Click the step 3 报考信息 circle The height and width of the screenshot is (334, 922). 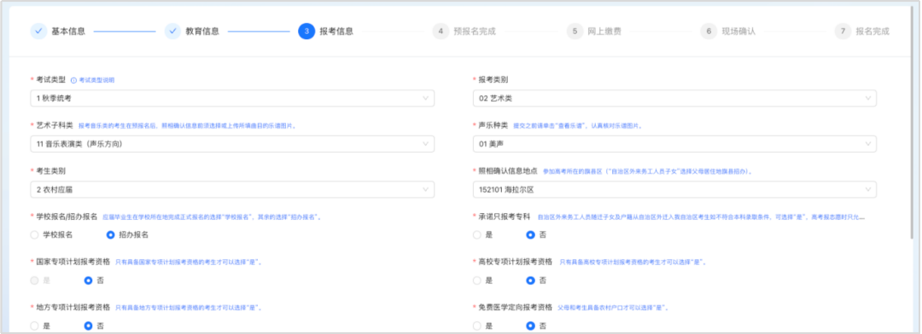click(x=306, y=32)
